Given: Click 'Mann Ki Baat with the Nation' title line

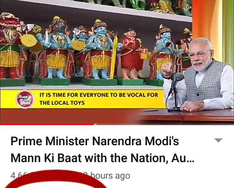Looking at the screenshot, I should click(102, 158).
